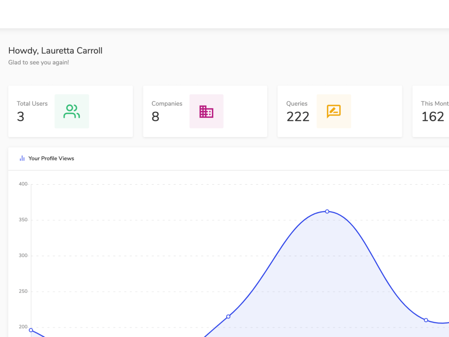Click the blue bar chart icon beside Your Profile Views

pyautogui.click(x=22, y=158)
